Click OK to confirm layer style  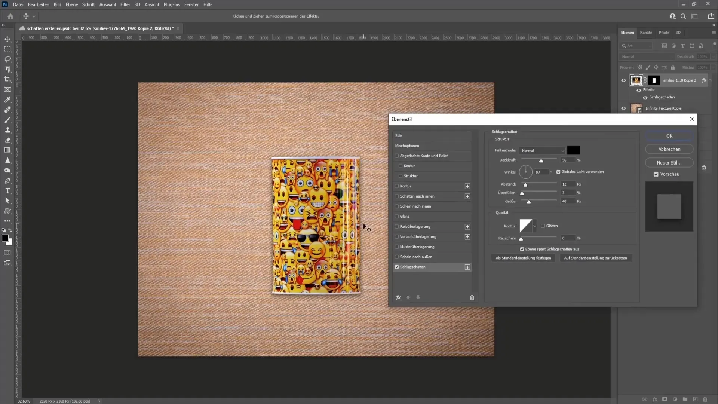pos(669,136)
